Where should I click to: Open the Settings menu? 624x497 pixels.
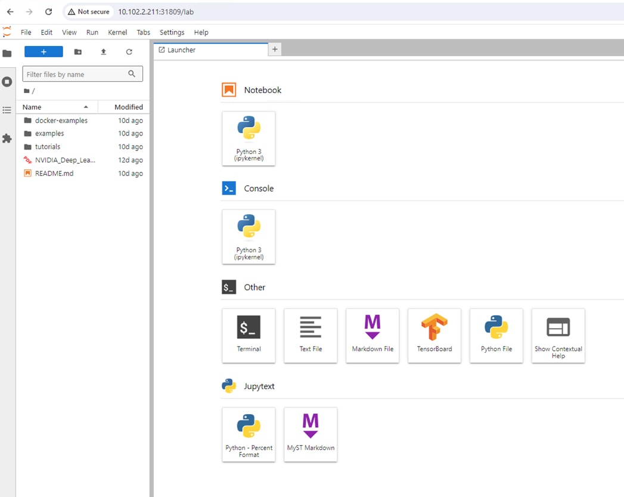(172, 32)
